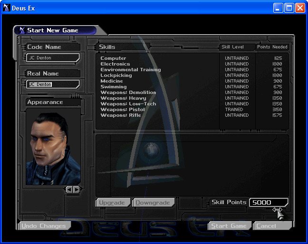Image resolution: width=308 pixels, height=244 pixels.
Task: Select next appearance with right arrow
Action: [77, 189]
